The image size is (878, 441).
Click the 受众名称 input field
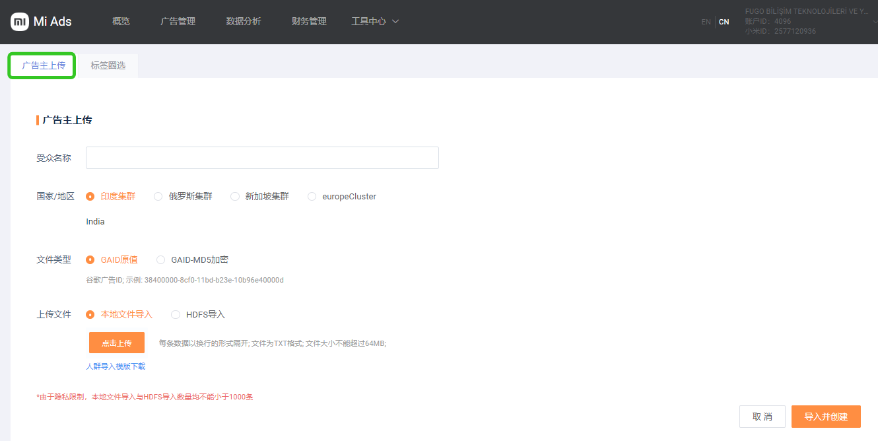point(262,158)
